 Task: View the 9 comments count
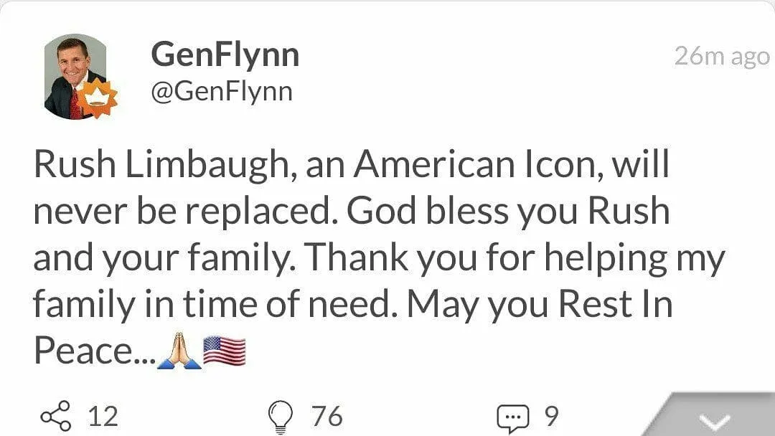click(x=552, y=416)
